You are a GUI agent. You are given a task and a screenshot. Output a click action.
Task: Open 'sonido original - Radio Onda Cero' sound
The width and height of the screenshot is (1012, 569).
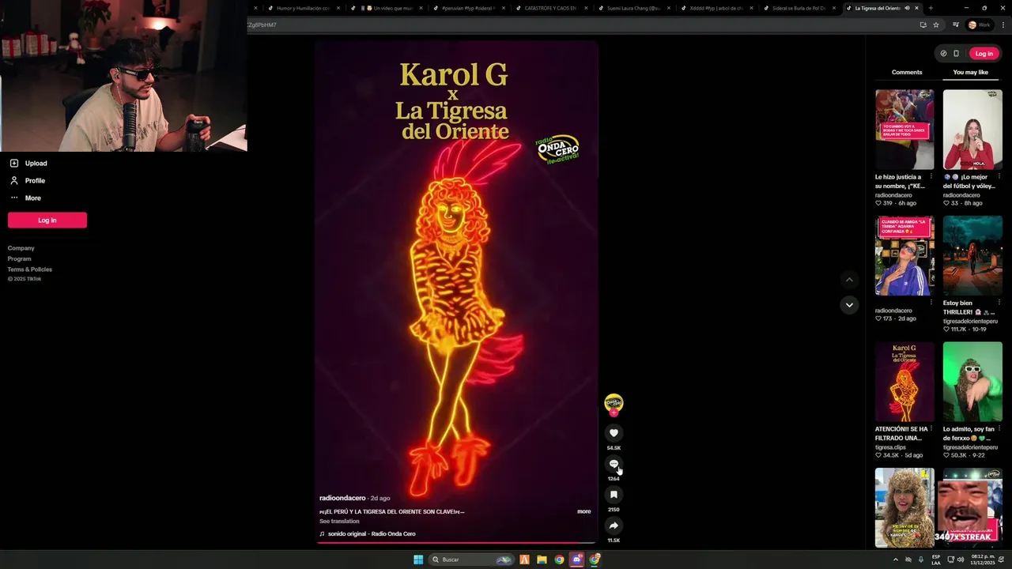pos(372,534)
